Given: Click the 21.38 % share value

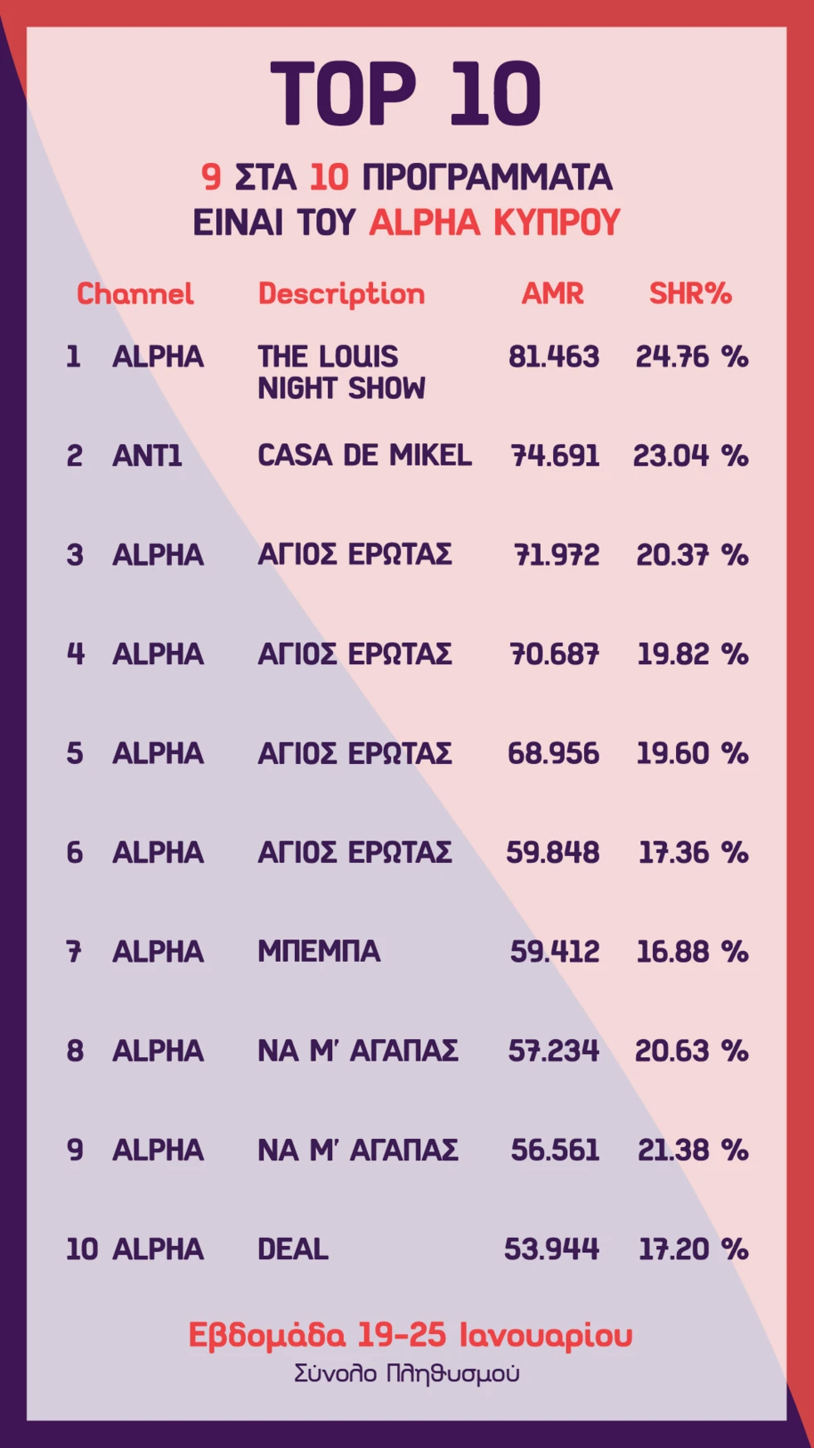Looking at the screenshot, I should point(693,1150).
